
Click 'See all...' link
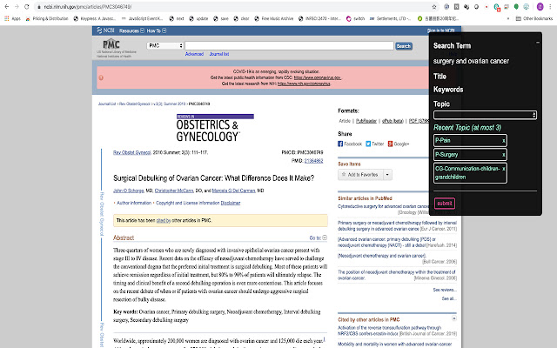coord(449,298)
